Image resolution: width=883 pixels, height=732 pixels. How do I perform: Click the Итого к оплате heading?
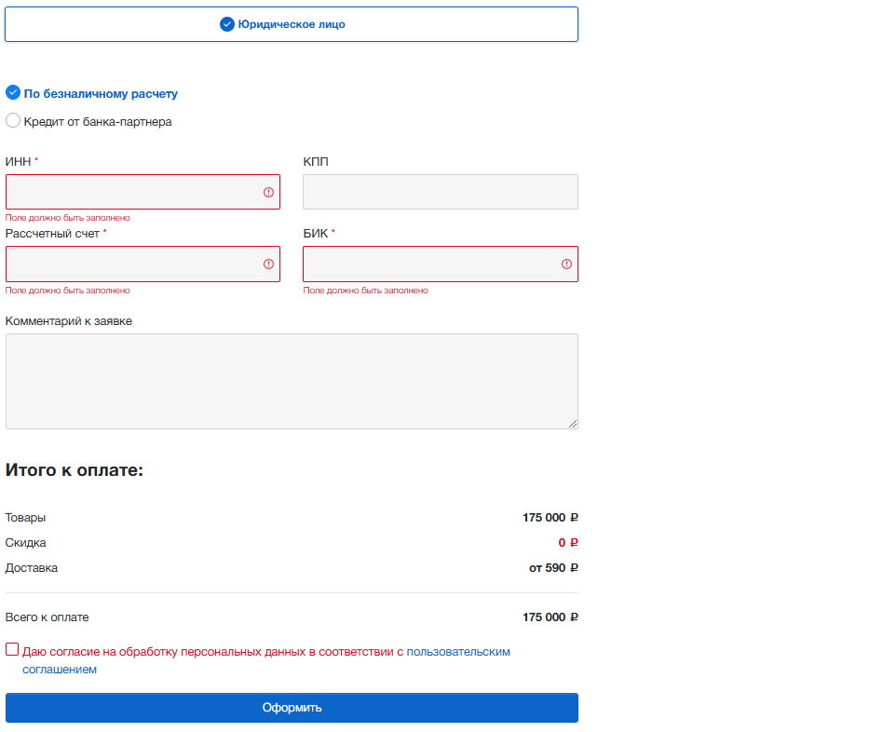(75, 469)
